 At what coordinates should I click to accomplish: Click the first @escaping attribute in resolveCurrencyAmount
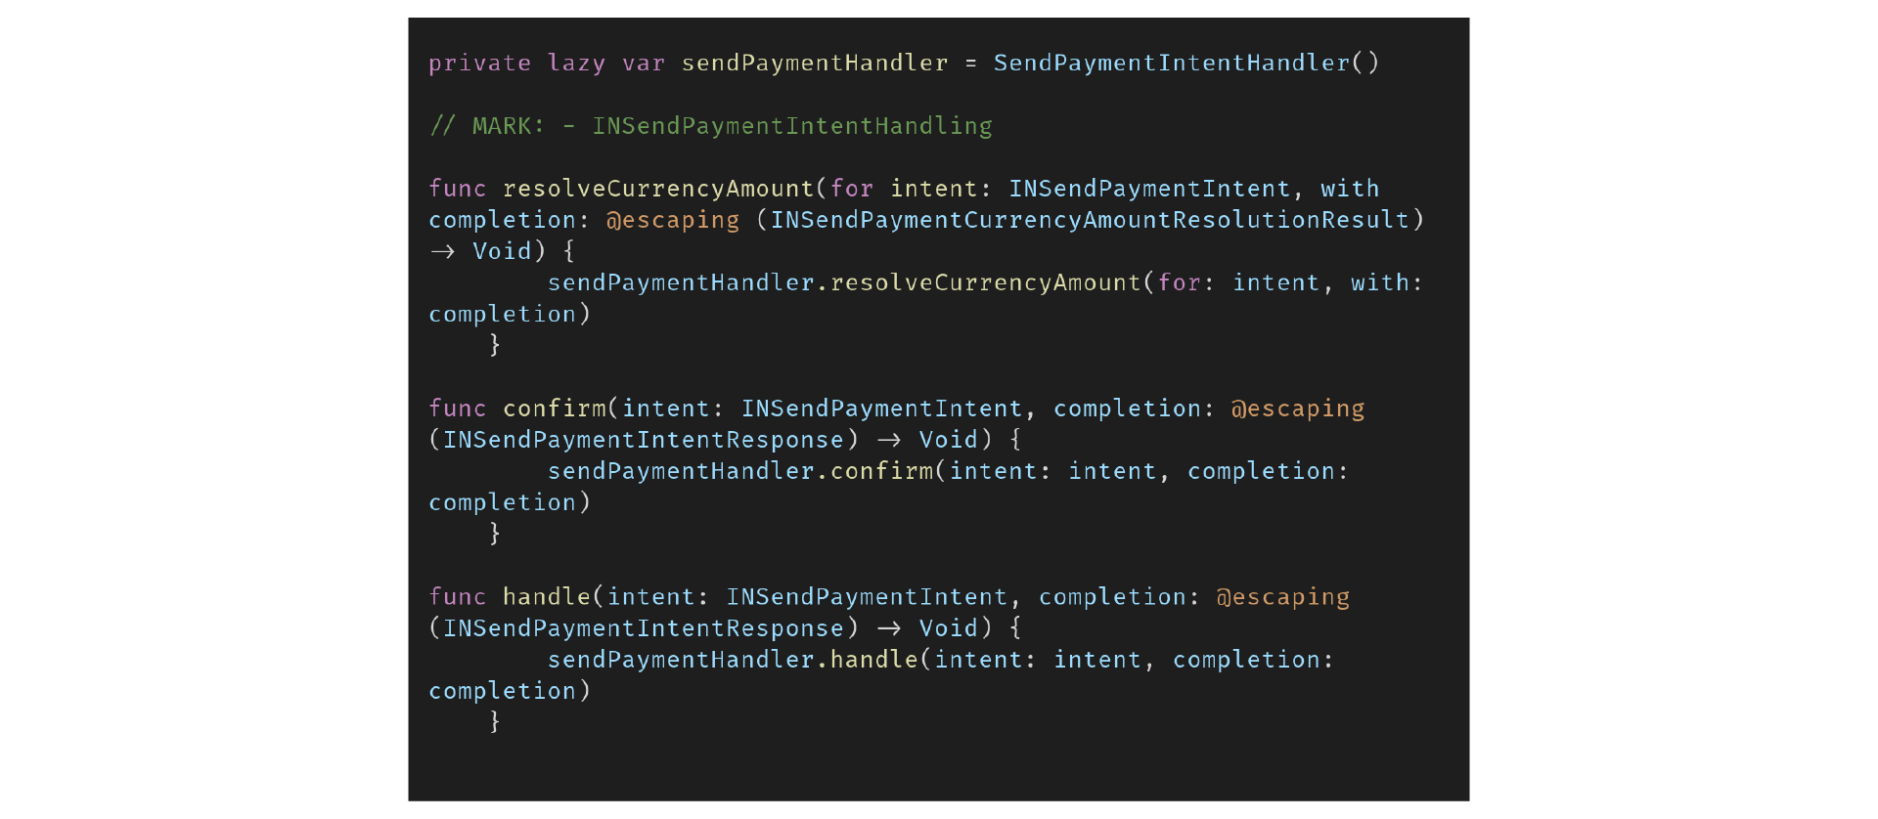673,220
